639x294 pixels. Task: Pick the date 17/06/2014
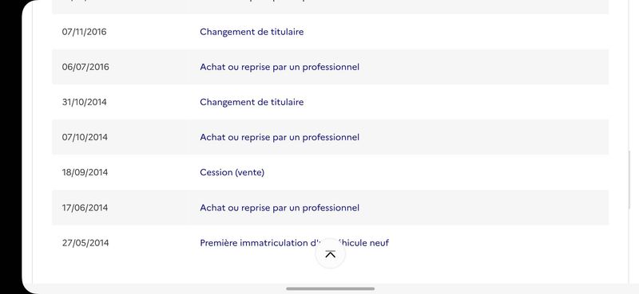pos(85,207)
